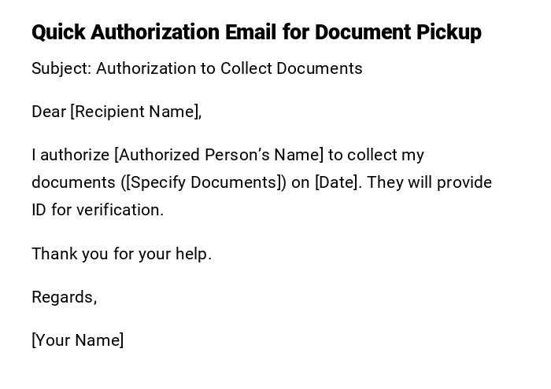Click the word 'documents' starting the second body line

[x=74, y=182]
